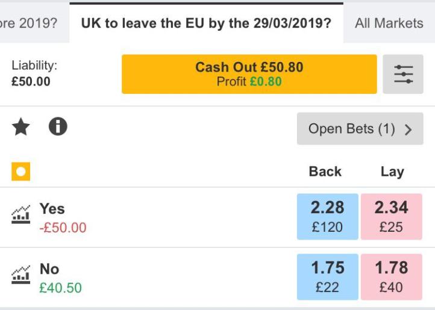Click the Lay column header
The width and height of the screenshot is (435, 310).
392,172
